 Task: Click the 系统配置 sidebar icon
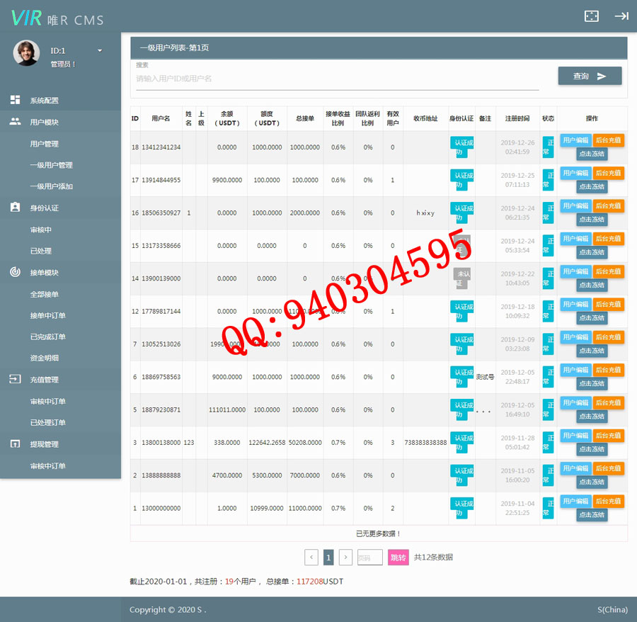pyautogui.click(x=15, y=100)
